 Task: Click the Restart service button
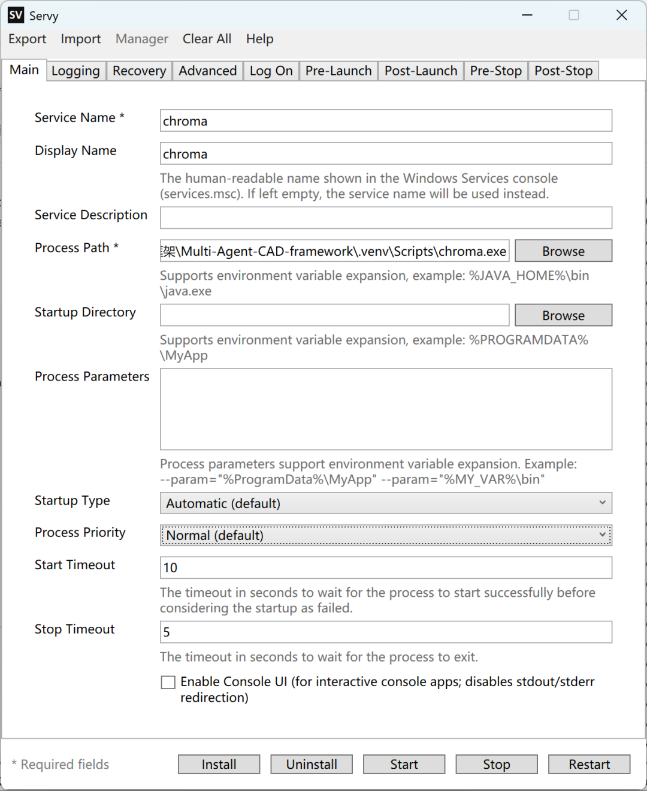[589, 765]
